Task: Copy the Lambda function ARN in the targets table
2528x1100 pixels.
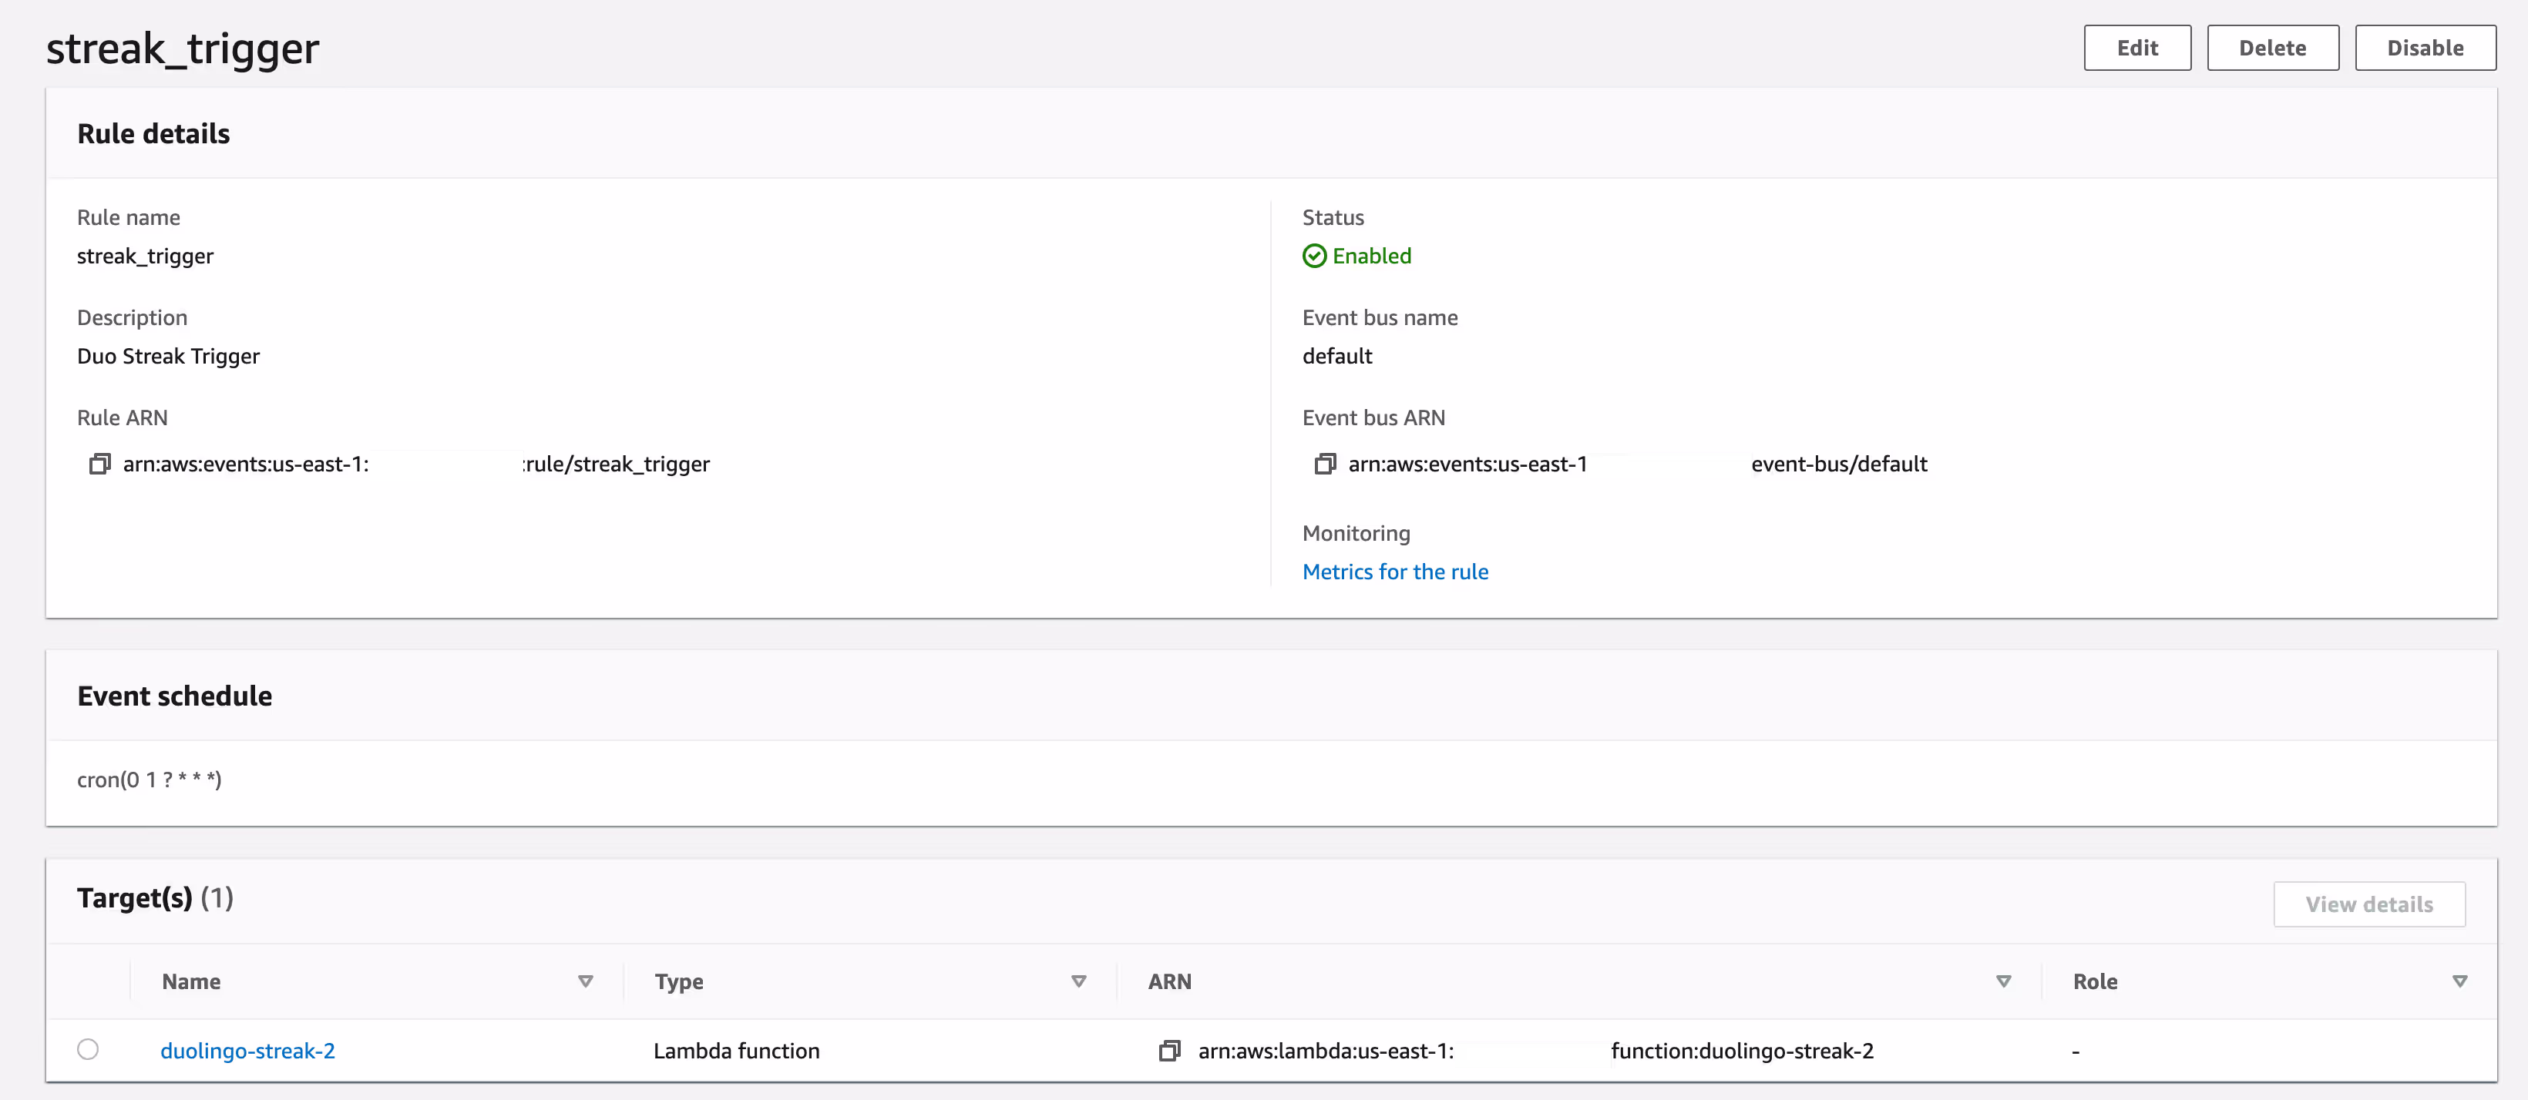Action: [1168, 1050]
